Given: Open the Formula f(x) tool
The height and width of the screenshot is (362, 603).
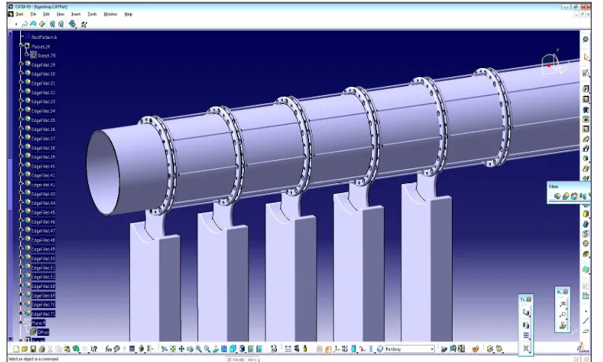Looking at the screenshot, I should point(108,349).
